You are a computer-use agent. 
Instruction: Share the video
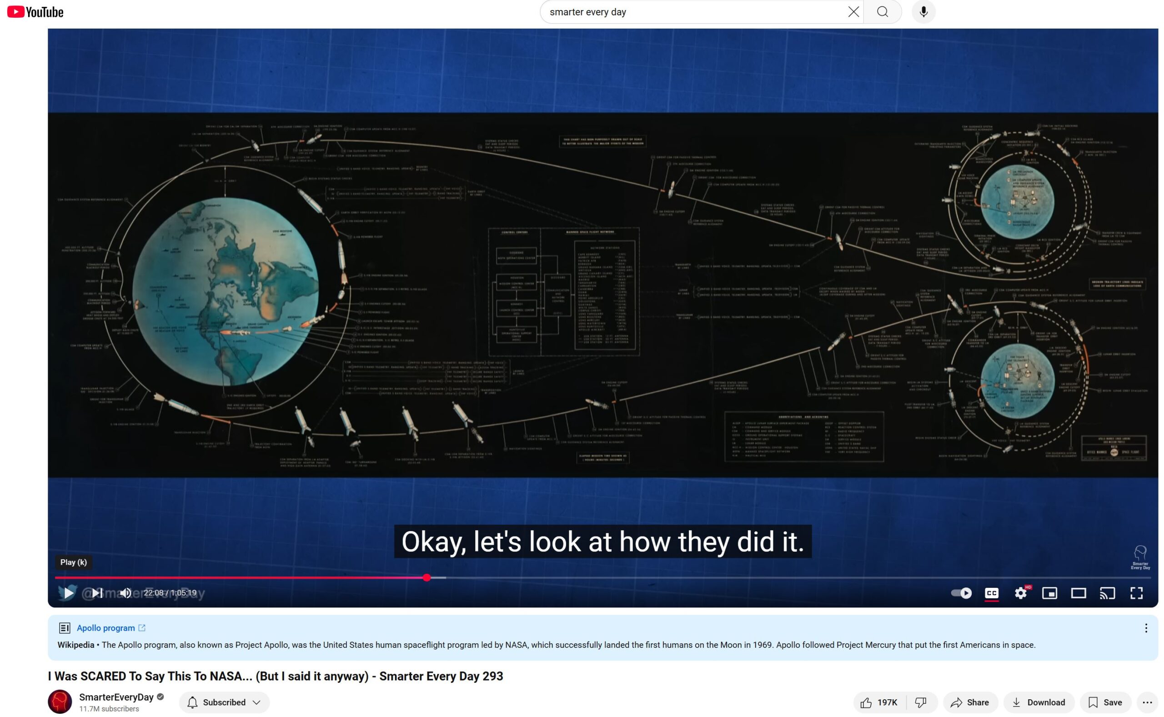pyautogui.click(x=970, y=702)
